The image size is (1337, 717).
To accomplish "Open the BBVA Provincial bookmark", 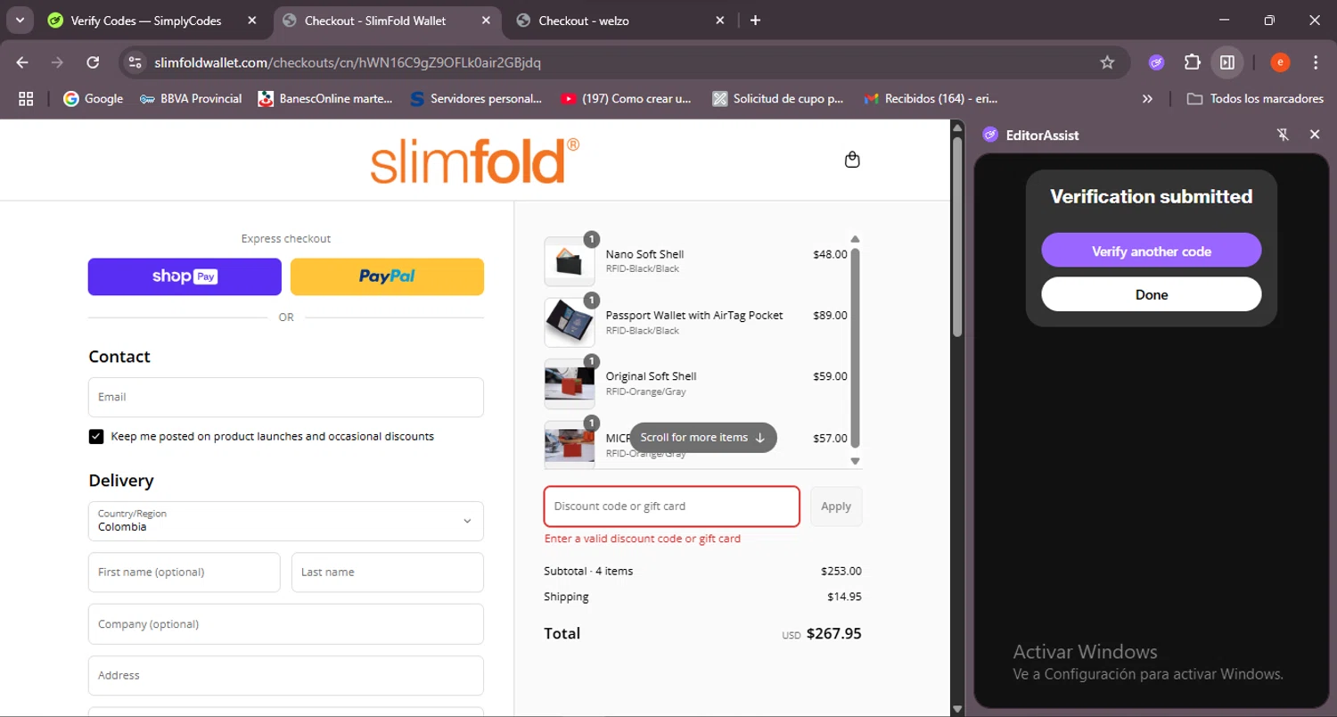I will click(x=191, y=99).
